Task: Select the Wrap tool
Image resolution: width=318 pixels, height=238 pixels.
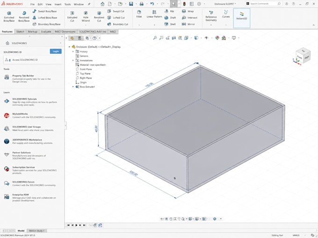Action: pos(188,11)
